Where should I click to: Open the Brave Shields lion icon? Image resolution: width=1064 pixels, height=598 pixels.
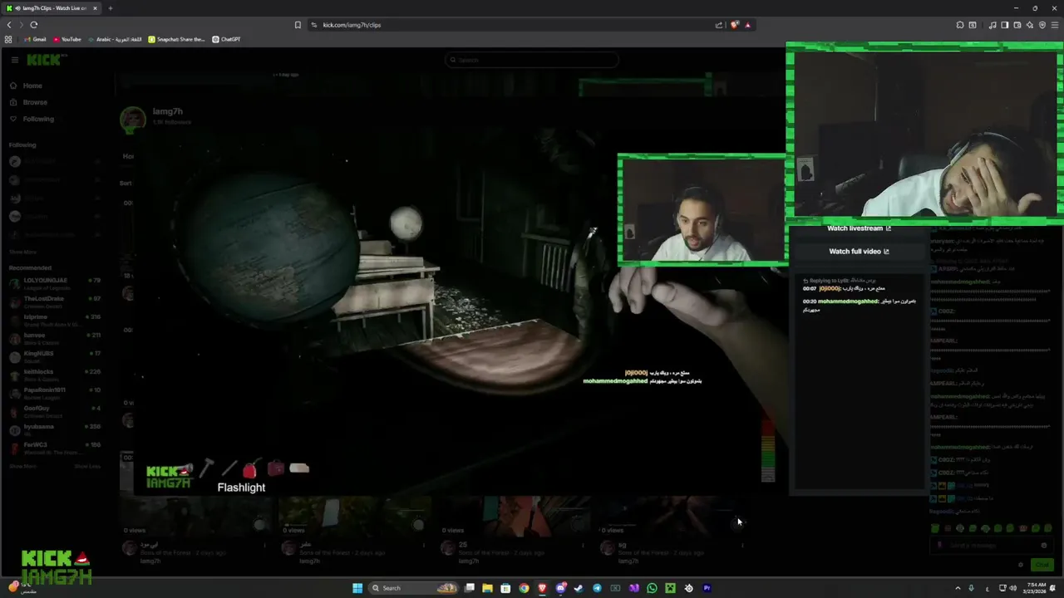point(734,25)
